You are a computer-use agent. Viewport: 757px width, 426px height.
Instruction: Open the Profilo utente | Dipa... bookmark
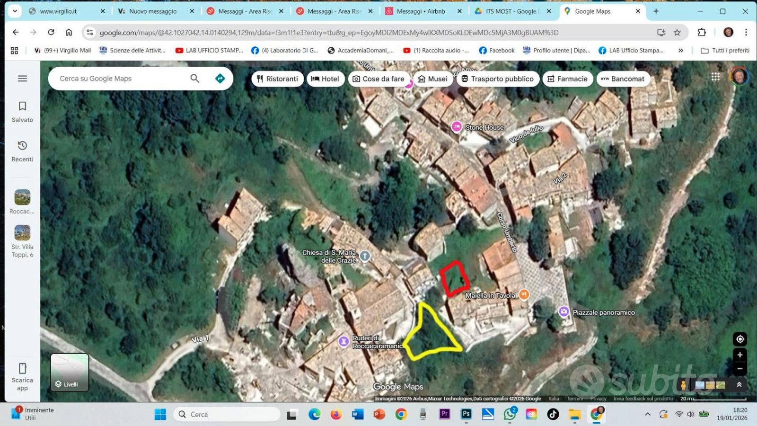pyautogui.click(x=556, y=50)
